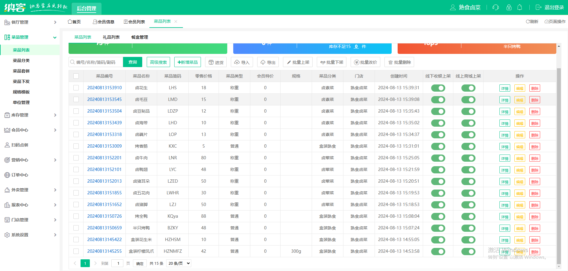Viewport: 568px width, 271px height.
Task: Expand the 系统设置 menu chevron
Action: coord(55,235)
